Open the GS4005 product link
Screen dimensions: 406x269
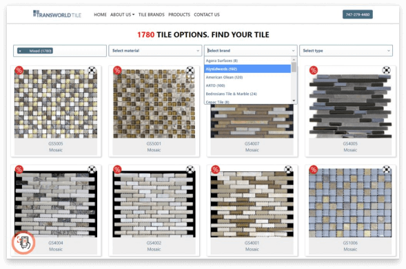click(350, 143)
